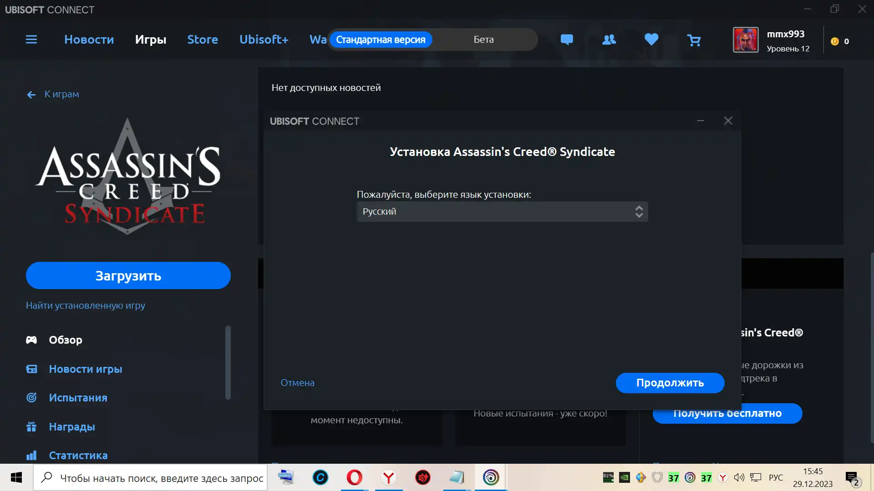
Task: Click the language stepper arrows
Action: pyautogui.click(x=639, y=212)
